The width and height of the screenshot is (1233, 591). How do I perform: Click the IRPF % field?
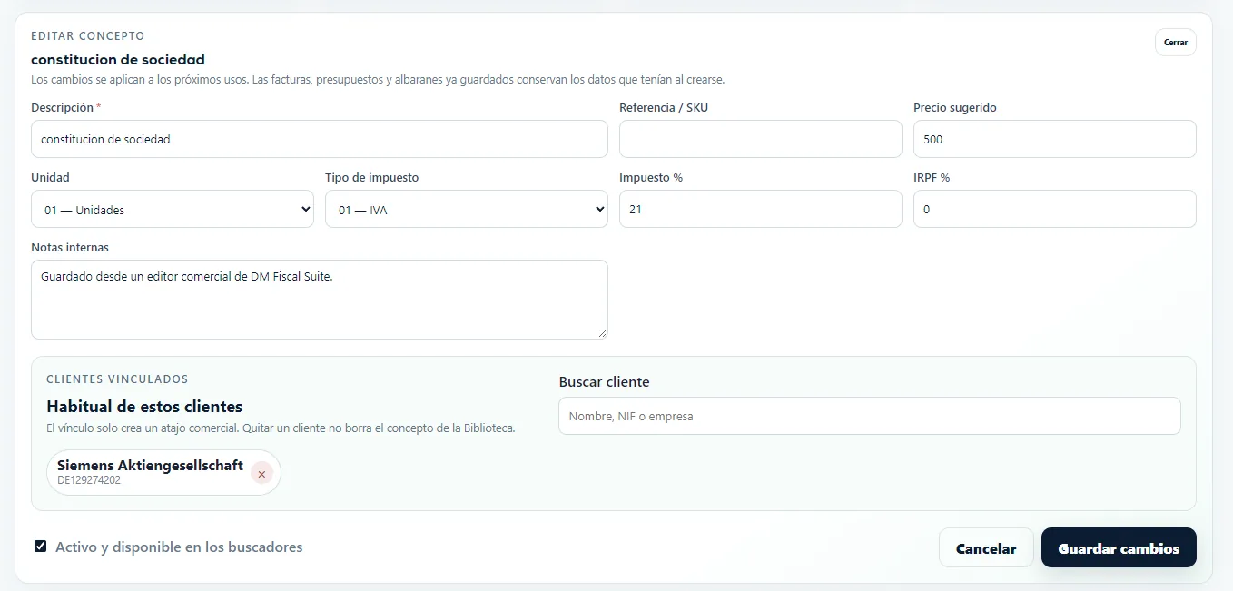coord(1055,209)
